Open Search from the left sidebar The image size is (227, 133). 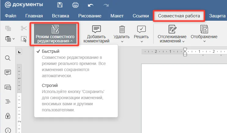(x=8, y=58)
